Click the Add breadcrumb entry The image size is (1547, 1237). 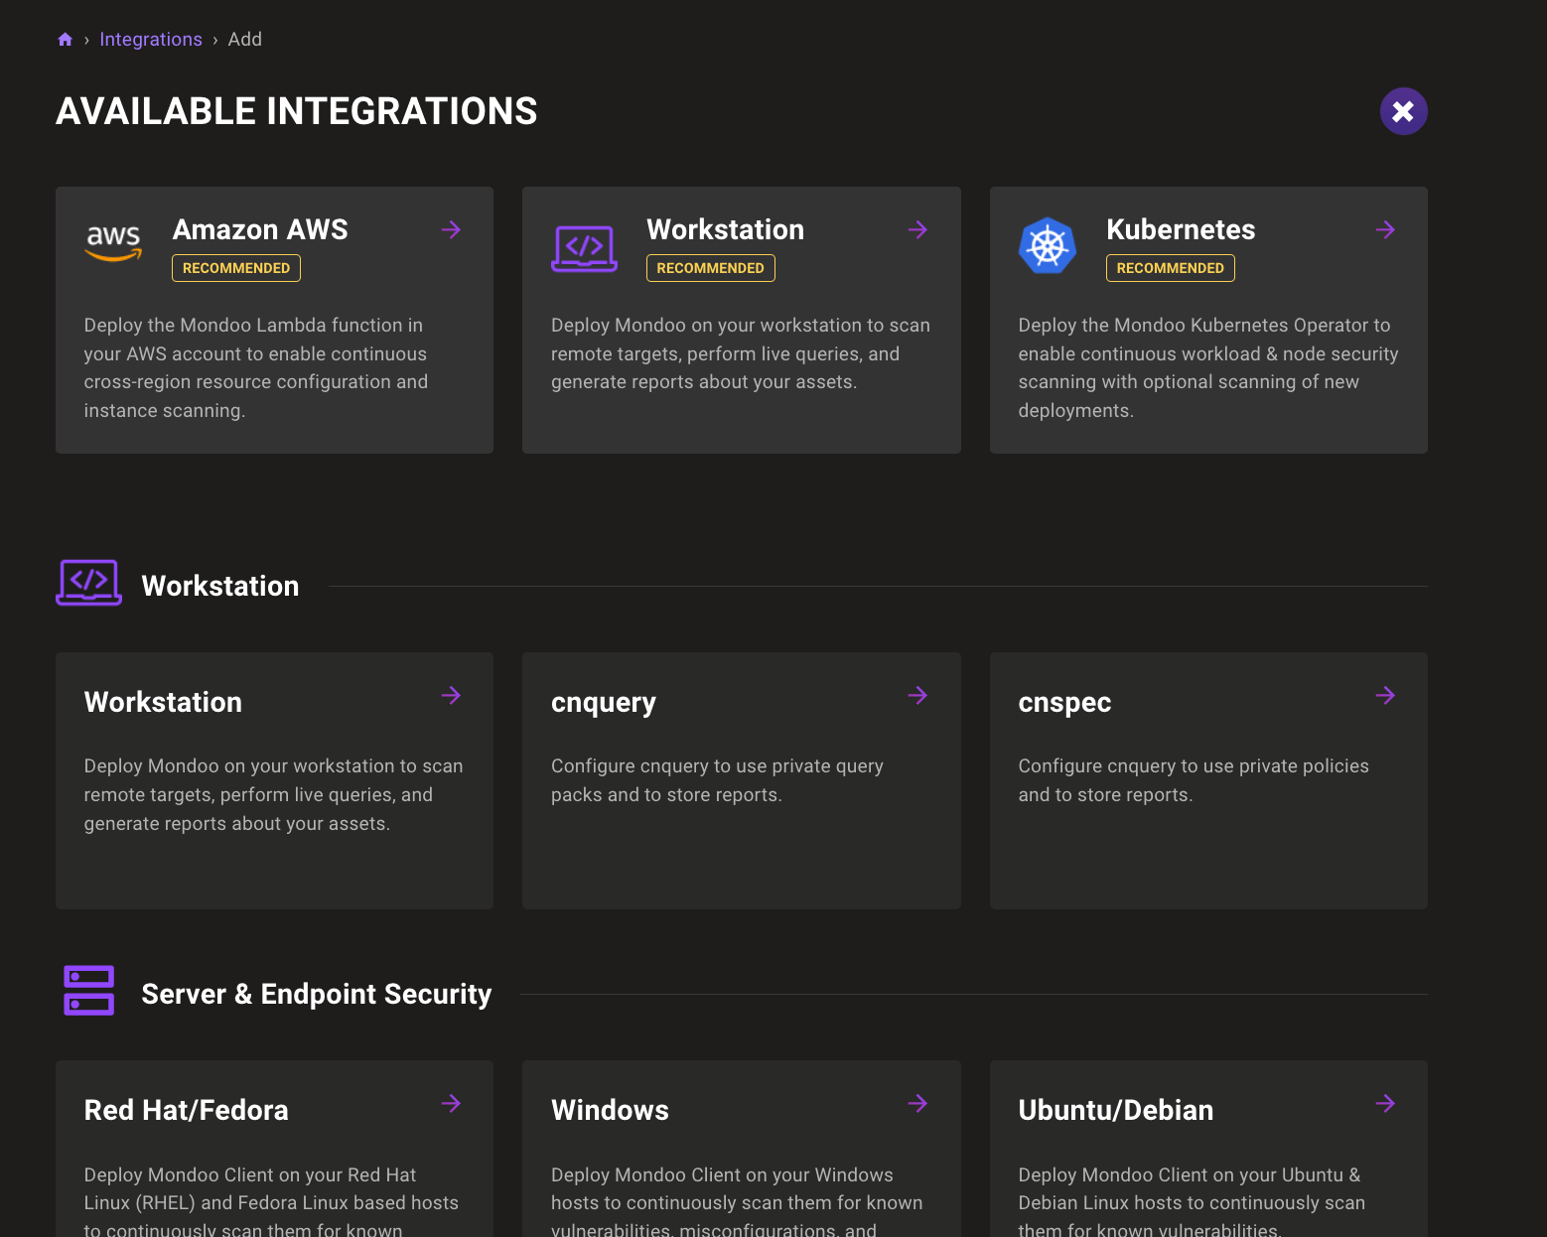tap(244, 39)
